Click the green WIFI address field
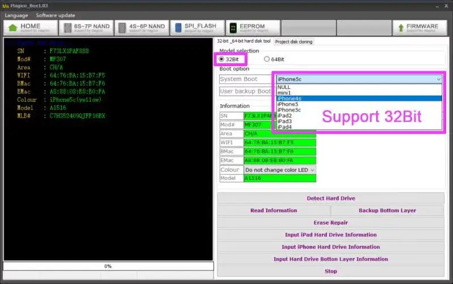 [x=280, y=143]
